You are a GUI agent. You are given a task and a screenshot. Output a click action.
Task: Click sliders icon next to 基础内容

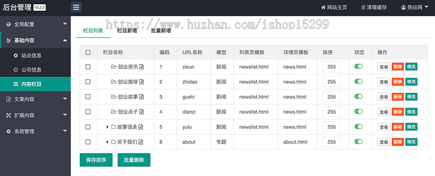tap(9, 41)
